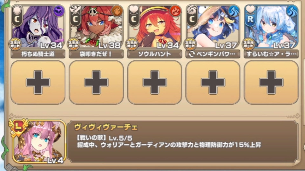Screen dimensions: 305x171
Task: Tap the earth element icon on red-haired card
Action: click(117, 11)
